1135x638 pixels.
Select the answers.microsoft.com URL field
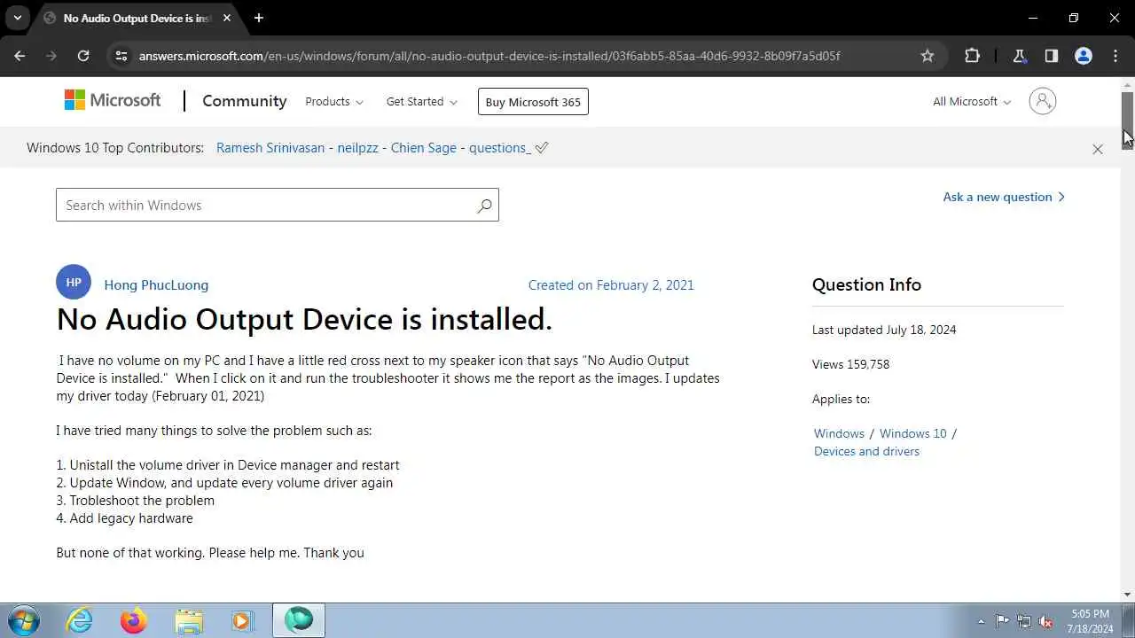(489, 56)
